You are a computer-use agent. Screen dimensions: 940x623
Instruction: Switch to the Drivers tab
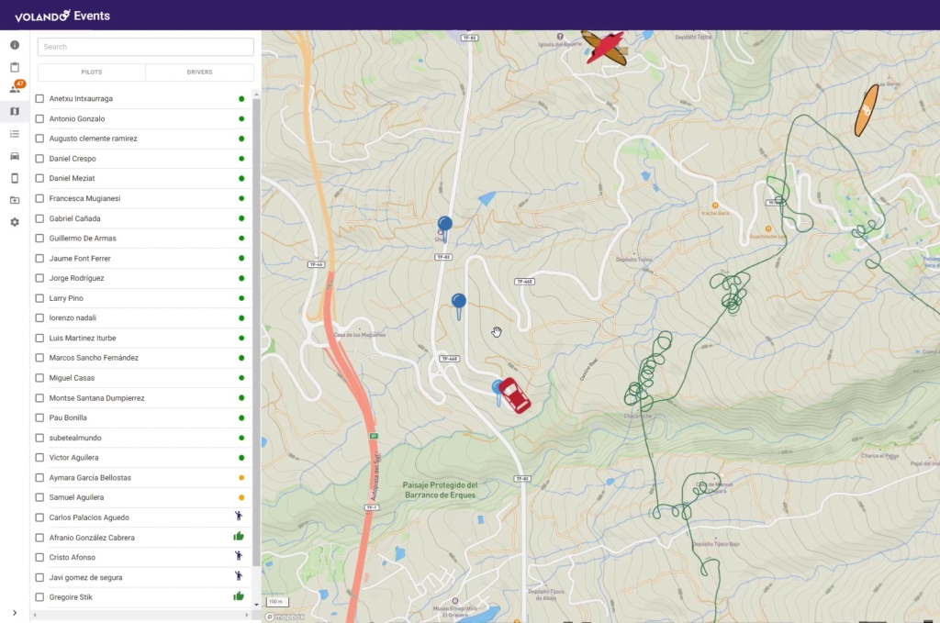(x=199, y=72)
